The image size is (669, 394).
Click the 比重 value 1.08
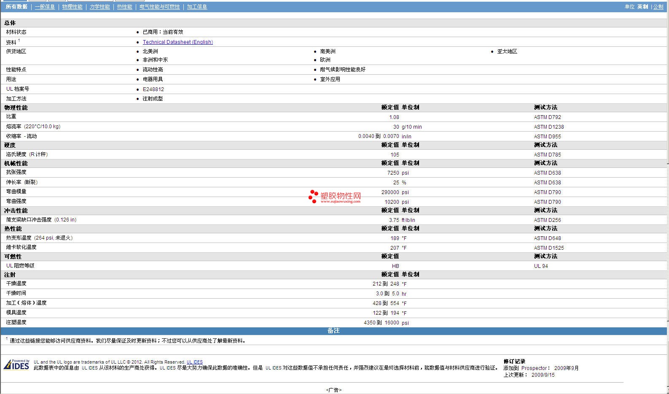(394, 117)
